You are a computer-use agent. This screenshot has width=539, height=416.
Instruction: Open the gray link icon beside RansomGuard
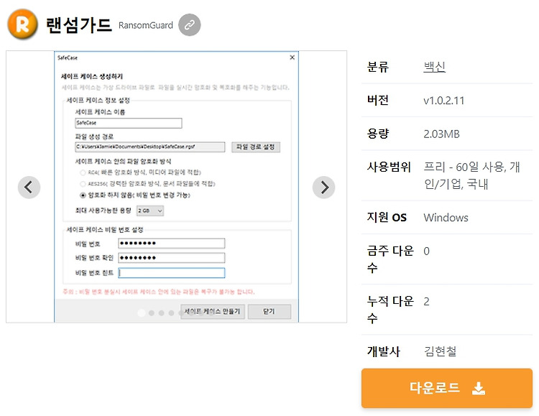pos(190,24)
